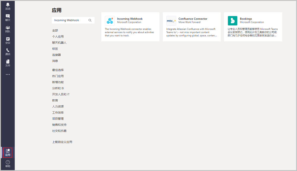Open the Incoming Webhook app card

130,27
